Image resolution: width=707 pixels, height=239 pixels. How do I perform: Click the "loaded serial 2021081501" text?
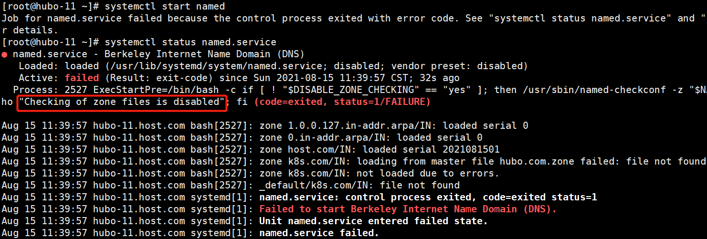pos(428,150)
